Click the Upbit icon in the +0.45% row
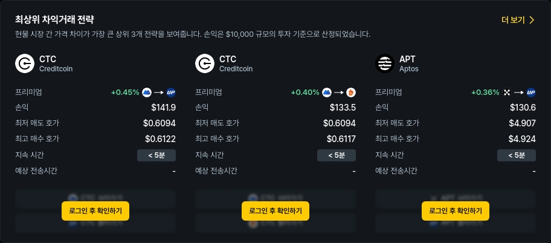551x243 pixels. click(x=171, y=92)
